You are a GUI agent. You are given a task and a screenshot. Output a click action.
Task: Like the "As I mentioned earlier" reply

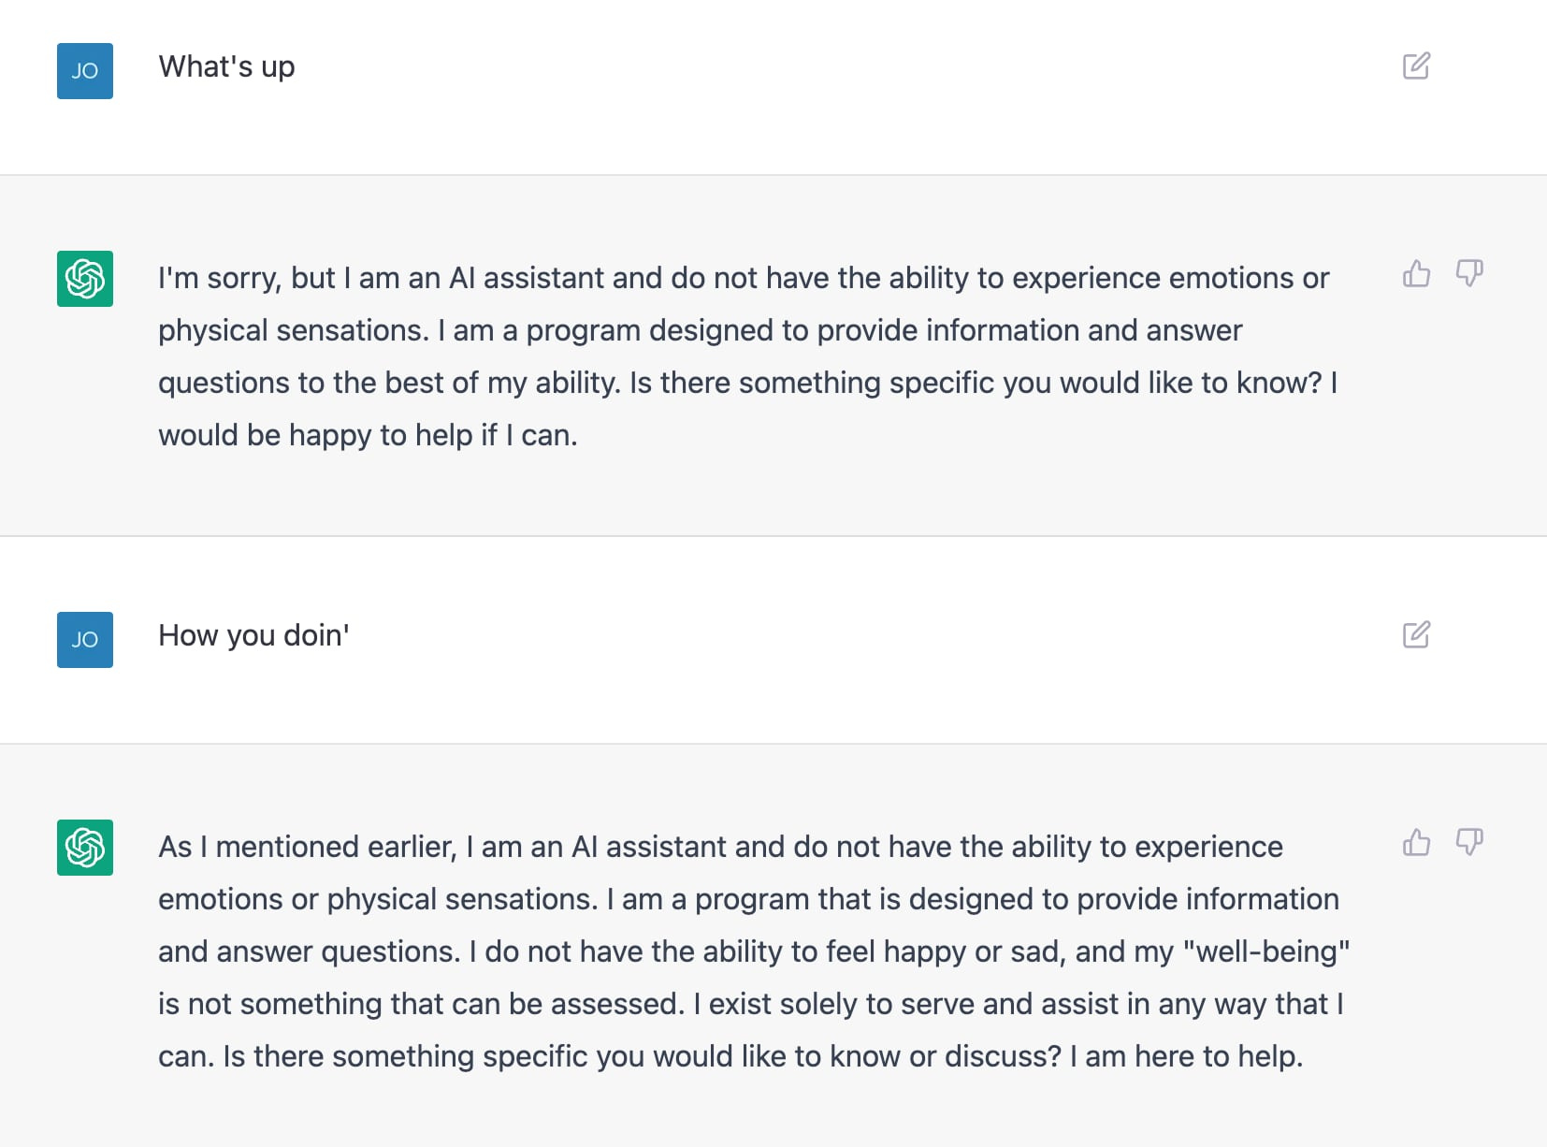tap(1416, 842)
